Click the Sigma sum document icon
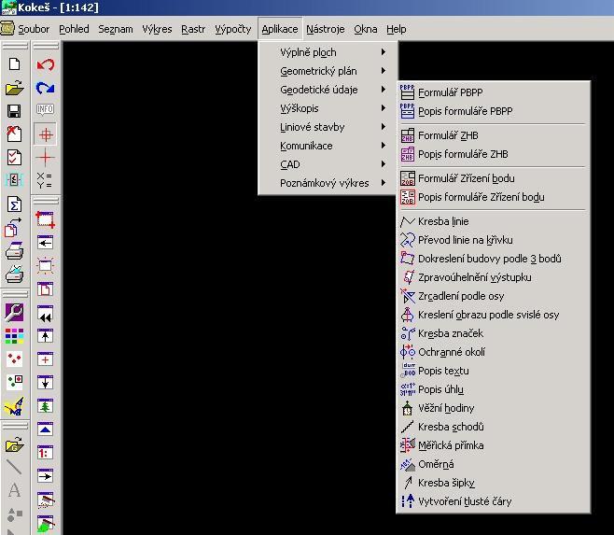 click(15, 204)
